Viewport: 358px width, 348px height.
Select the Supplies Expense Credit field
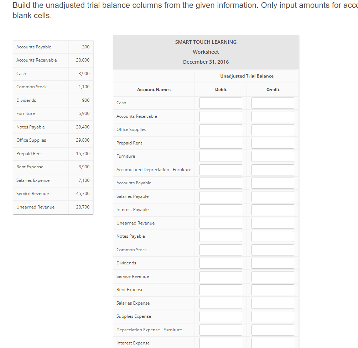273,316
